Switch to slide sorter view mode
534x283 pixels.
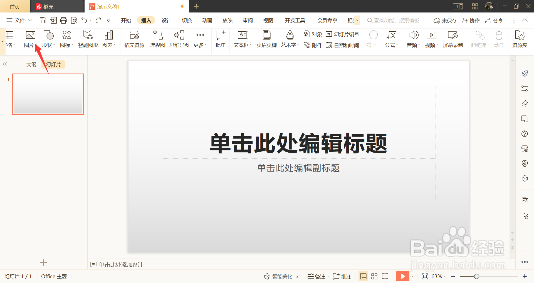point(374,276)
